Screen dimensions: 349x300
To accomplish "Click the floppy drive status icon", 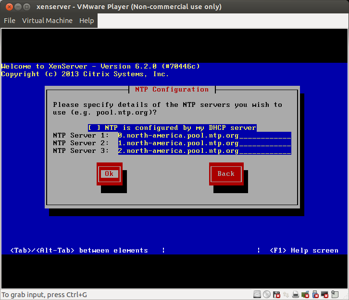I will pos(277,294).
